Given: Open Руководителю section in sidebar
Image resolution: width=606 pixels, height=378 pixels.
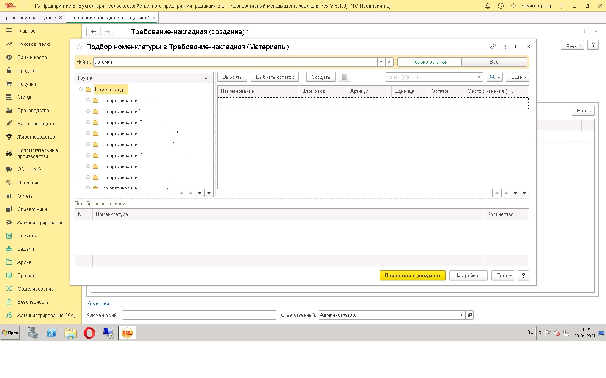Looking at the screenshot, I should (x=34, y=44).
